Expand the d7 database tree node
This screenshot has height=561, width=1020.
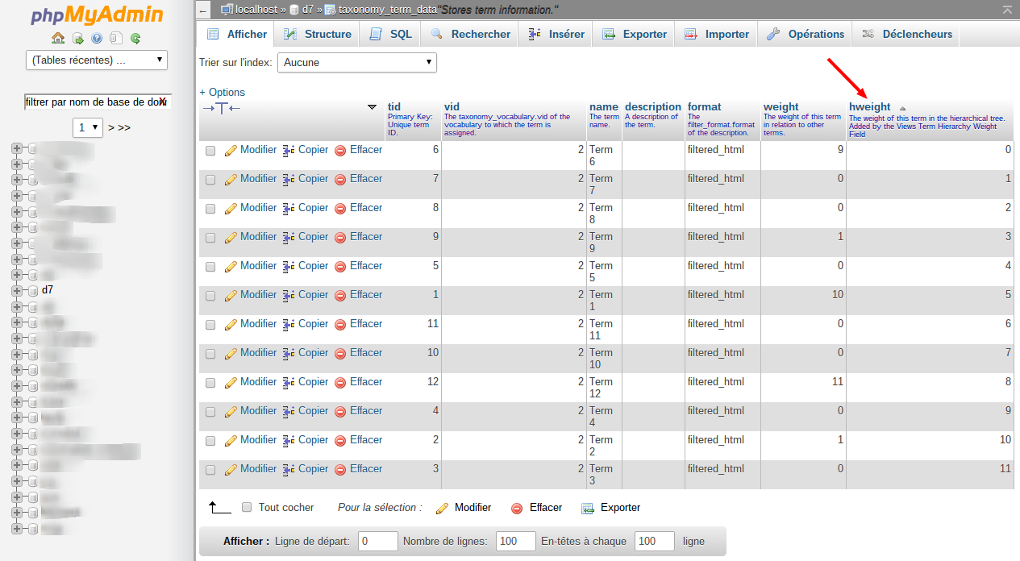[x=16, y=290]
